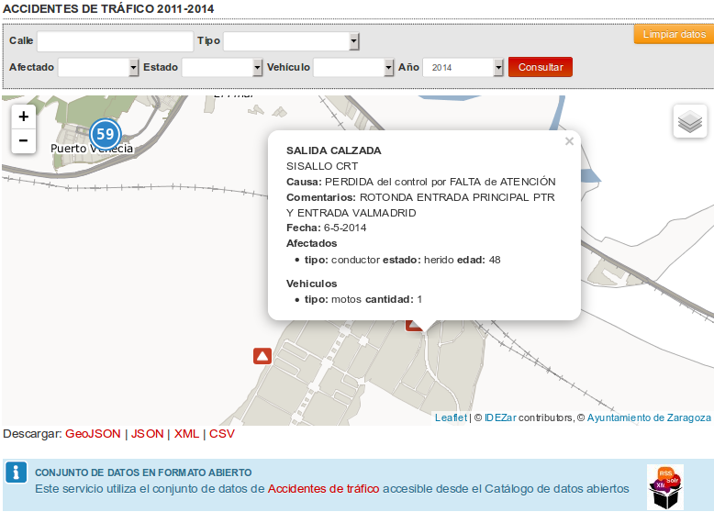Screen dimensions: 714x523
Task: Open the map layers control
Action: tap(689, 121)
